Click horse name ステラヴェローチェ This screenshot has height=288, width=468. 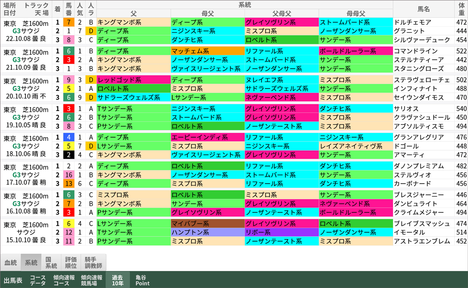[x=422, y=80]
